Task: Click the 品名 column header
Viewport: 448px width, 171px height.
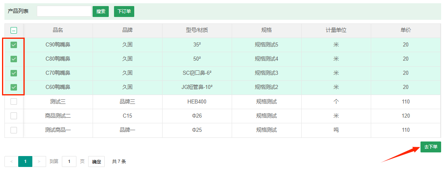Action: coord(58,30)
